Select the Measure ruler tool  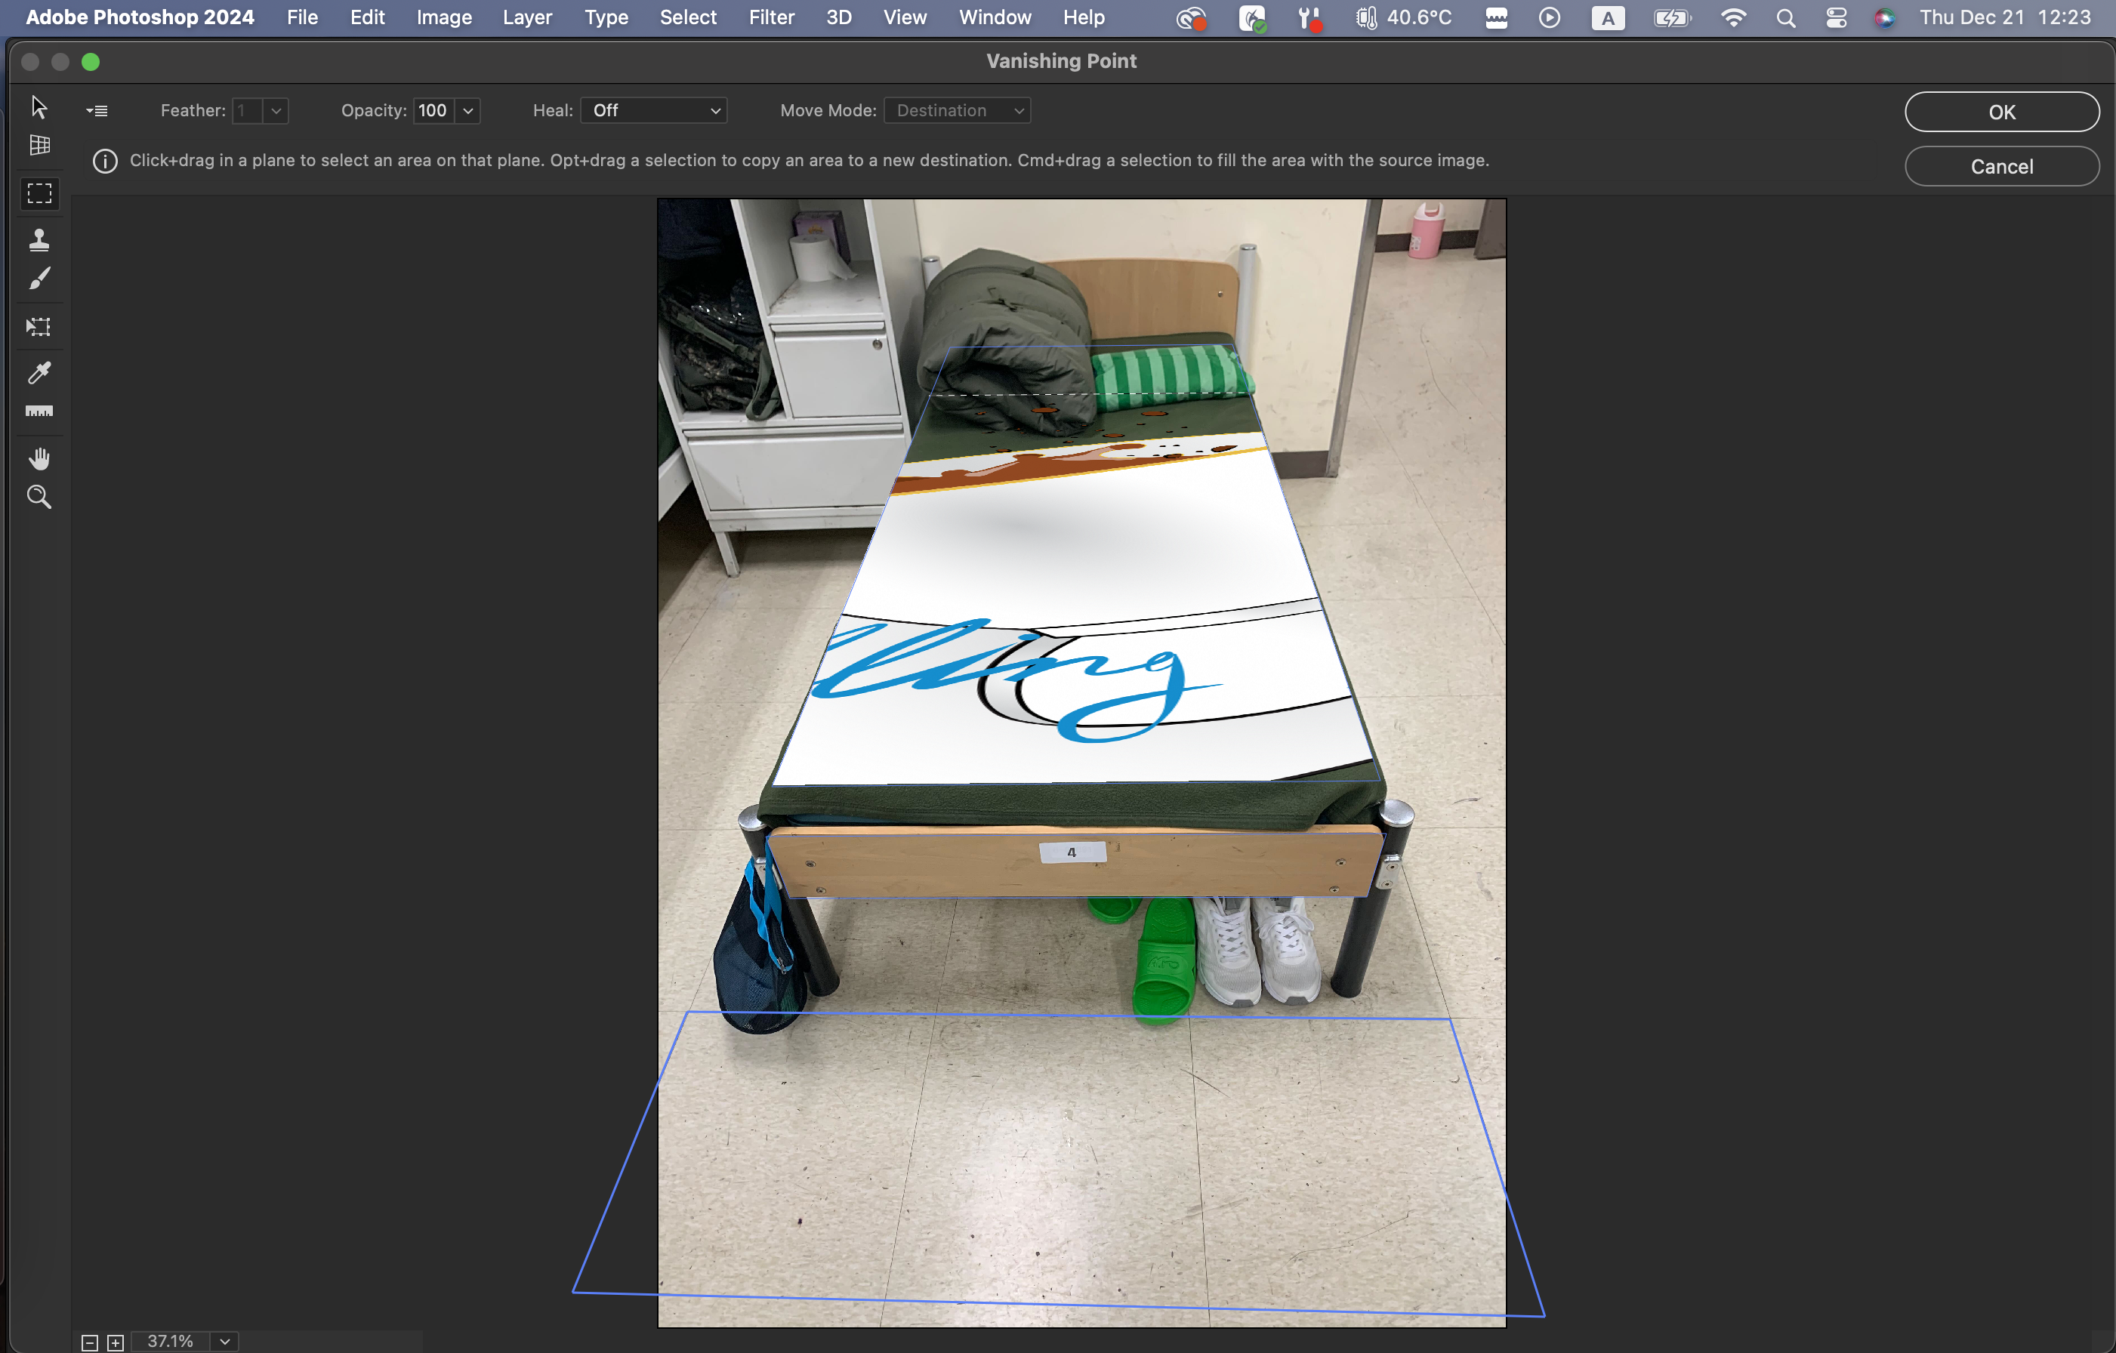point(39,411)
